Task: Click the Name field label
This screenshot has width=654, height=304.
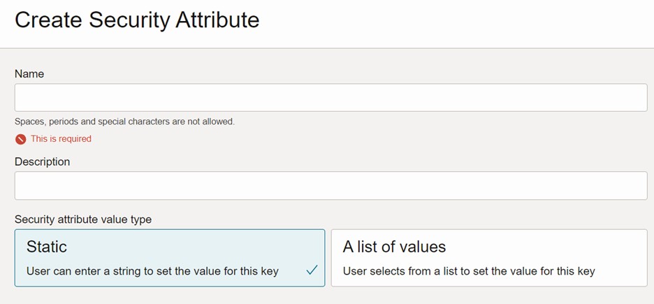Action: (29, 74)
